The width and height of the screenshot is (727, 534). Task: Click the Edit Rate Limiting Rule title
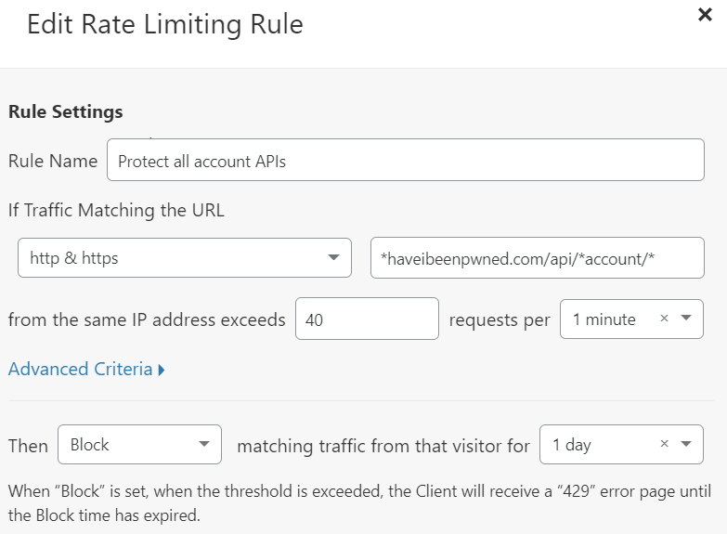pos(165,24)
